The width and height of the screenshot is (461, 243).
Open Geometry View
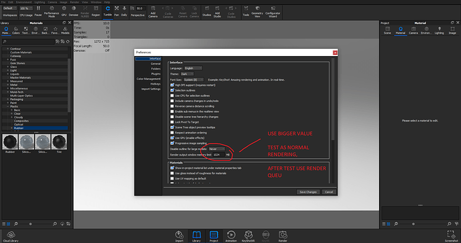coord(257,11)
